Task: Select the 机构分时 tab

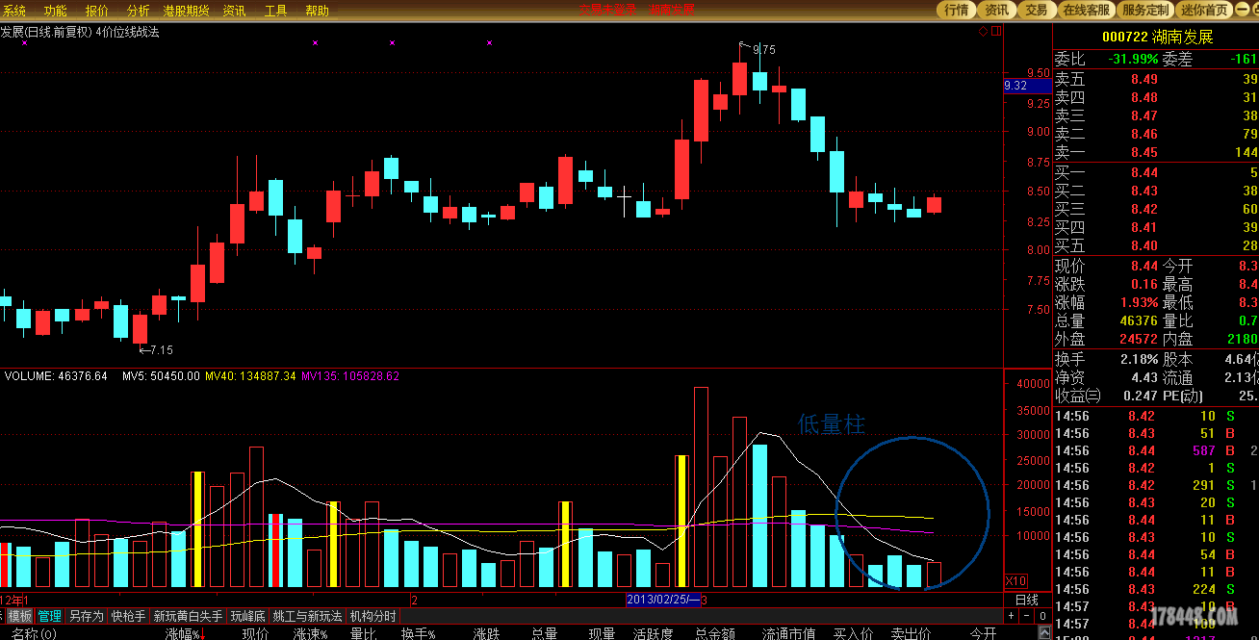Action: [373, 616]
